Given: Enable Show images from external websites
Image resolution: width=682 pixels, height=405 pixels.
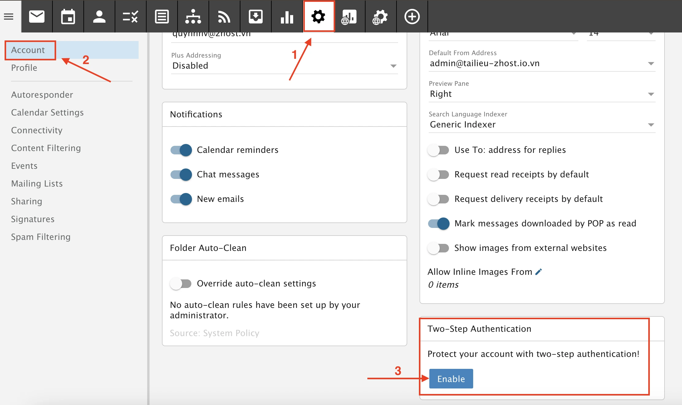Looking at the screenshot, I should click(x=439, y=248).
